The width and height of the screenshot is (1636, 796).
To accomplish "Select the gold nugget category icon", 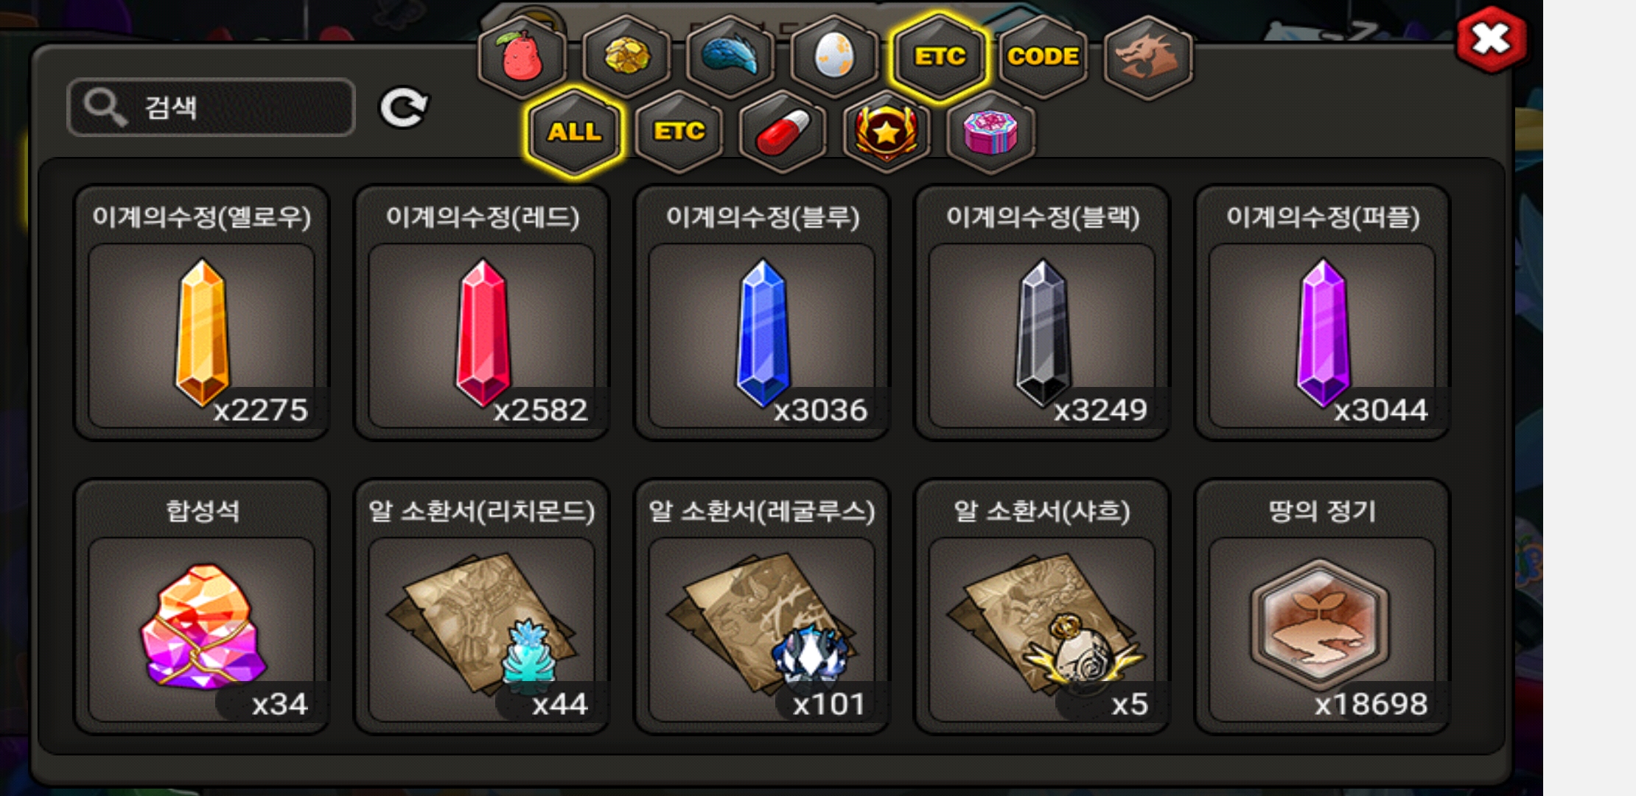I will pos(626,57).
